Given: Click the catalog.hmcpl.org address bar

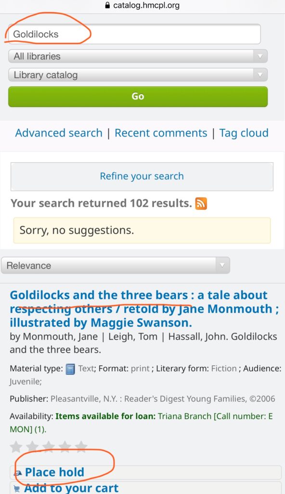Looking at the screenshot, I should (142, 5).
